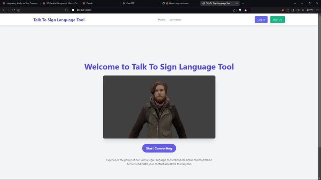Click the 'Experience the power' description text

[159, 162]
